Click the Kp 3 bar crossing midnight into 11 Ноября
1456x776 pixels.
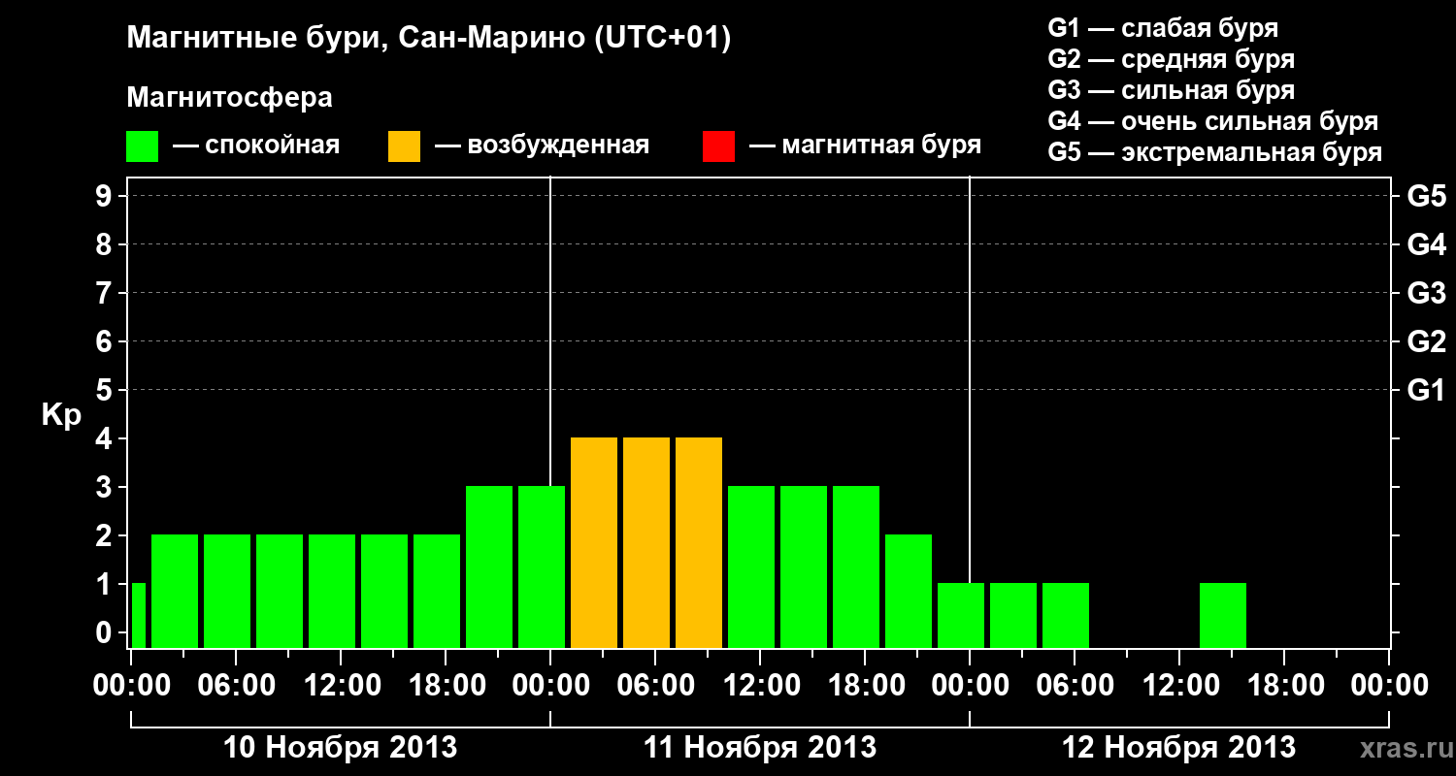[x=542, y=566]
